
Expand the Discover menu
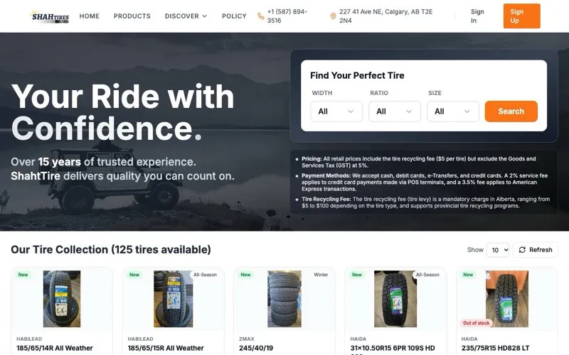tap(186, 16)
